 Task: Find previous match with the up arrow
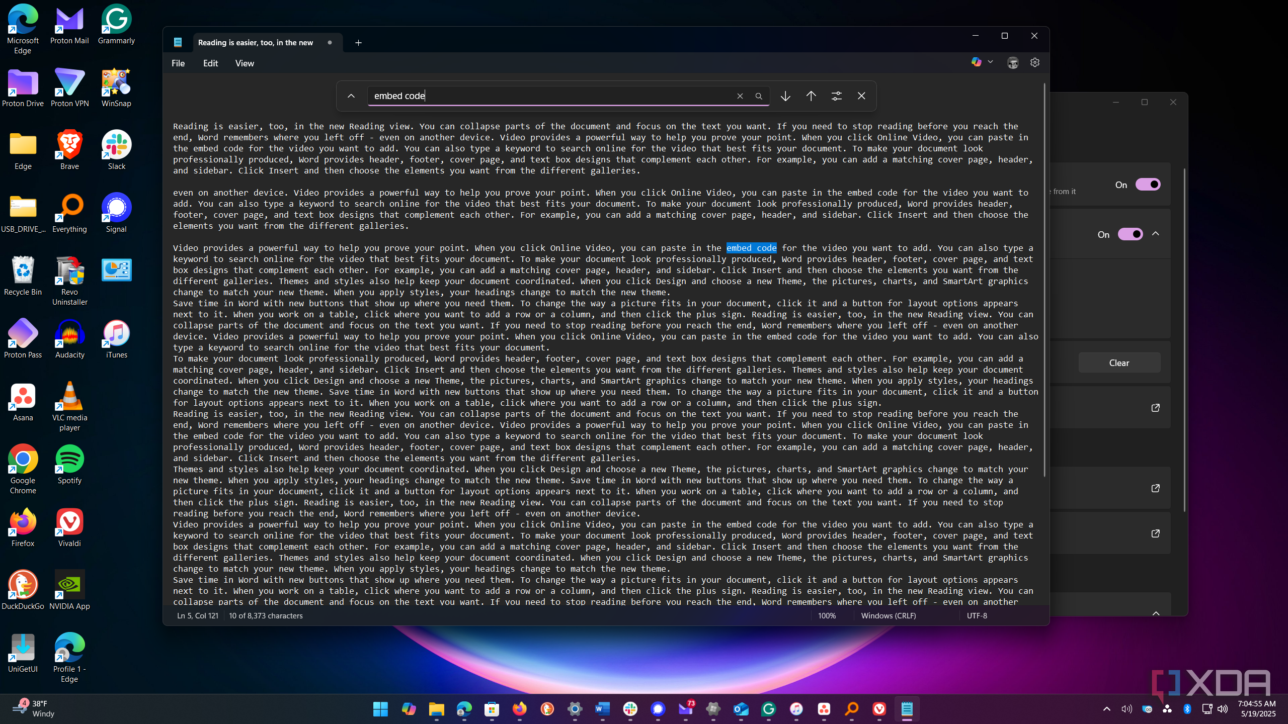[x=811, y=96]
